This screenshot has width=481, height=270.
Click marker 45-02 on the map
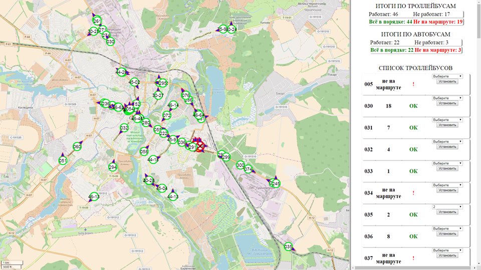[134, 82]
